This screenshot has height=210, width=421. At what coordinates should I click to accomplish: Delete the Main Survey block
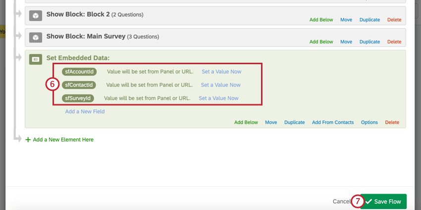pyautogui.click(x=394, y=42)
